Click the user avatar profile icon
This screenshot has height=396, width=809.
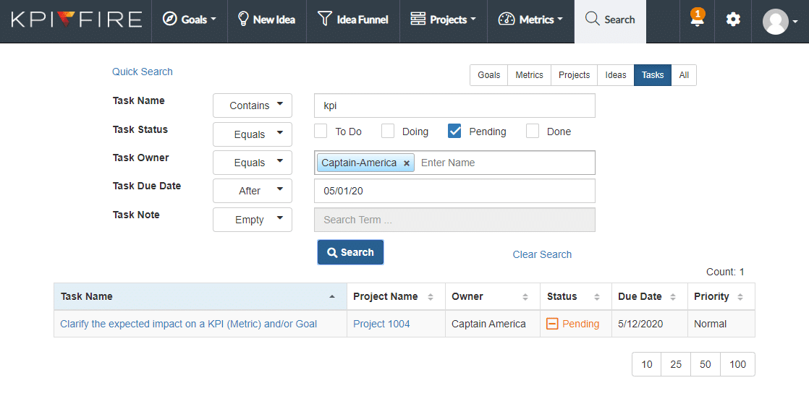click(x=776, y=22)
